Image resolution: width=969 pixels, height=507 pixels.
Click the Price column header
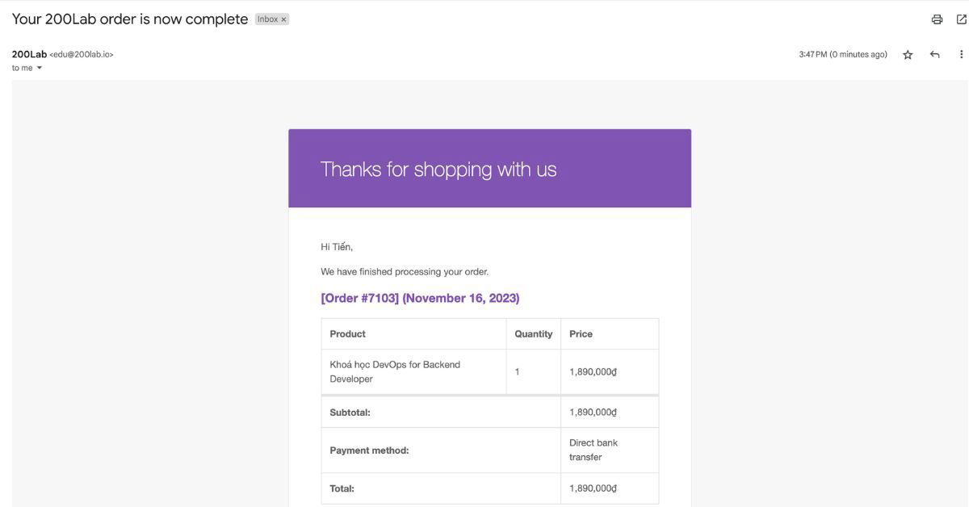coord(581,333)
